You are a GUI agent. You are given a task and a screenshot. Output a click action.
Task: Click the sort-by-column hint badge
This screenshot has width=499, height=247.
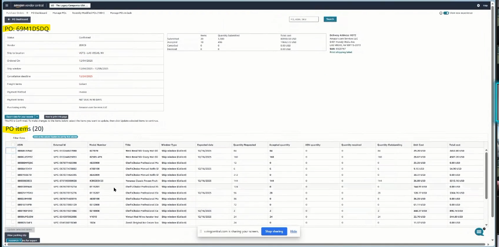pos(55,137)
